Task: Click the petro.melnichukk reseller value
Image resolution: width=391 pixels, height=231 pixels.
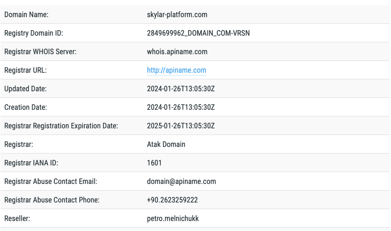Action: tap(173, 218)
